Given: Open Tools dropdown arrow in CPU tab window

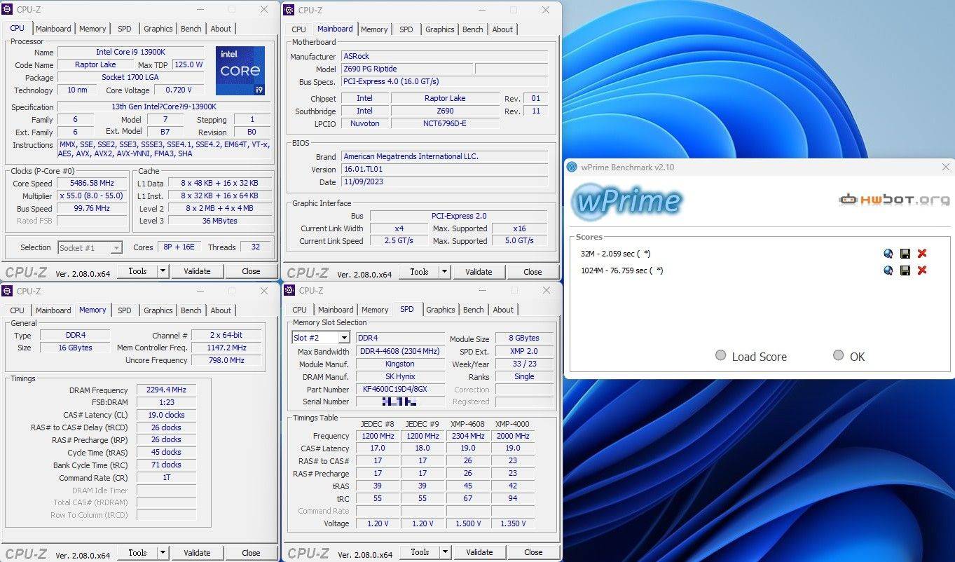Looking at the screenshot, I should (163, 271).
